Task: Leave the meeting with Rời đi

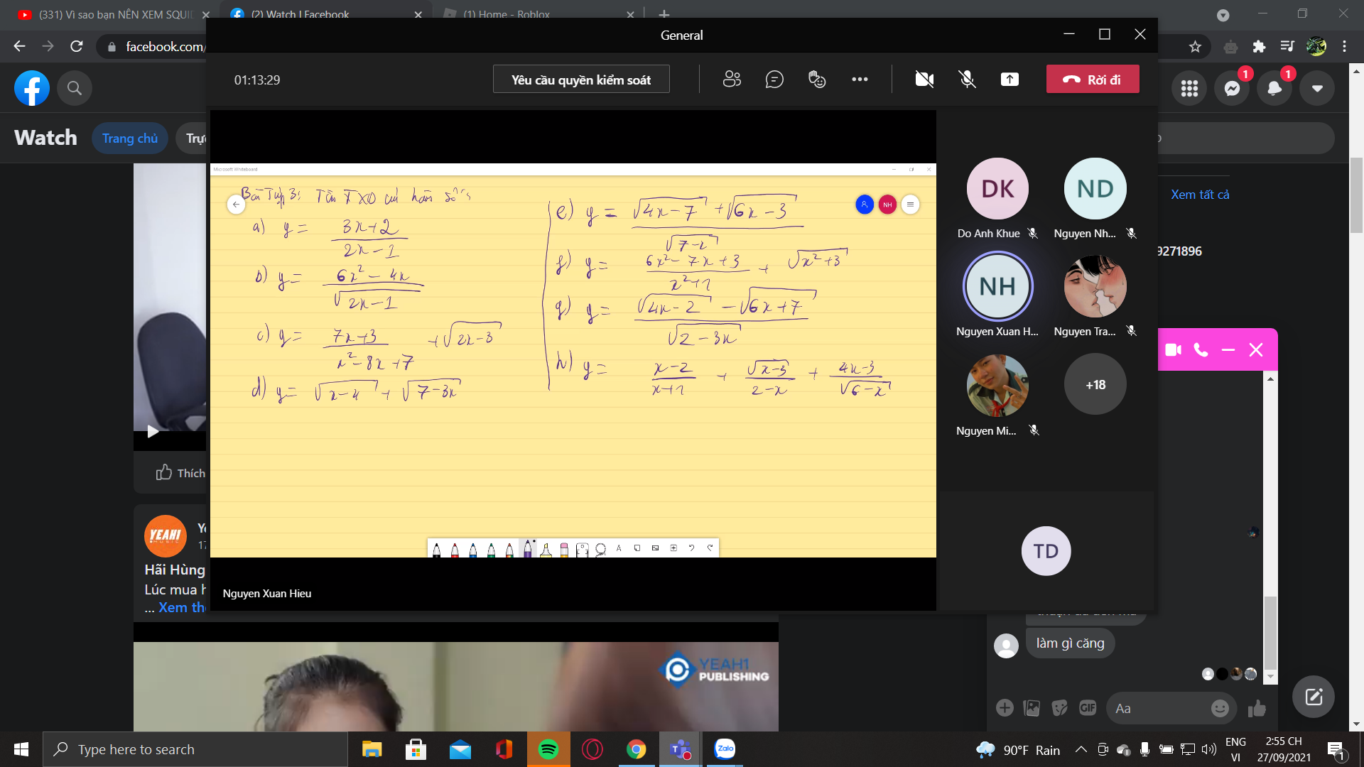Action: pyautogui.click(x=1093, y=80)
